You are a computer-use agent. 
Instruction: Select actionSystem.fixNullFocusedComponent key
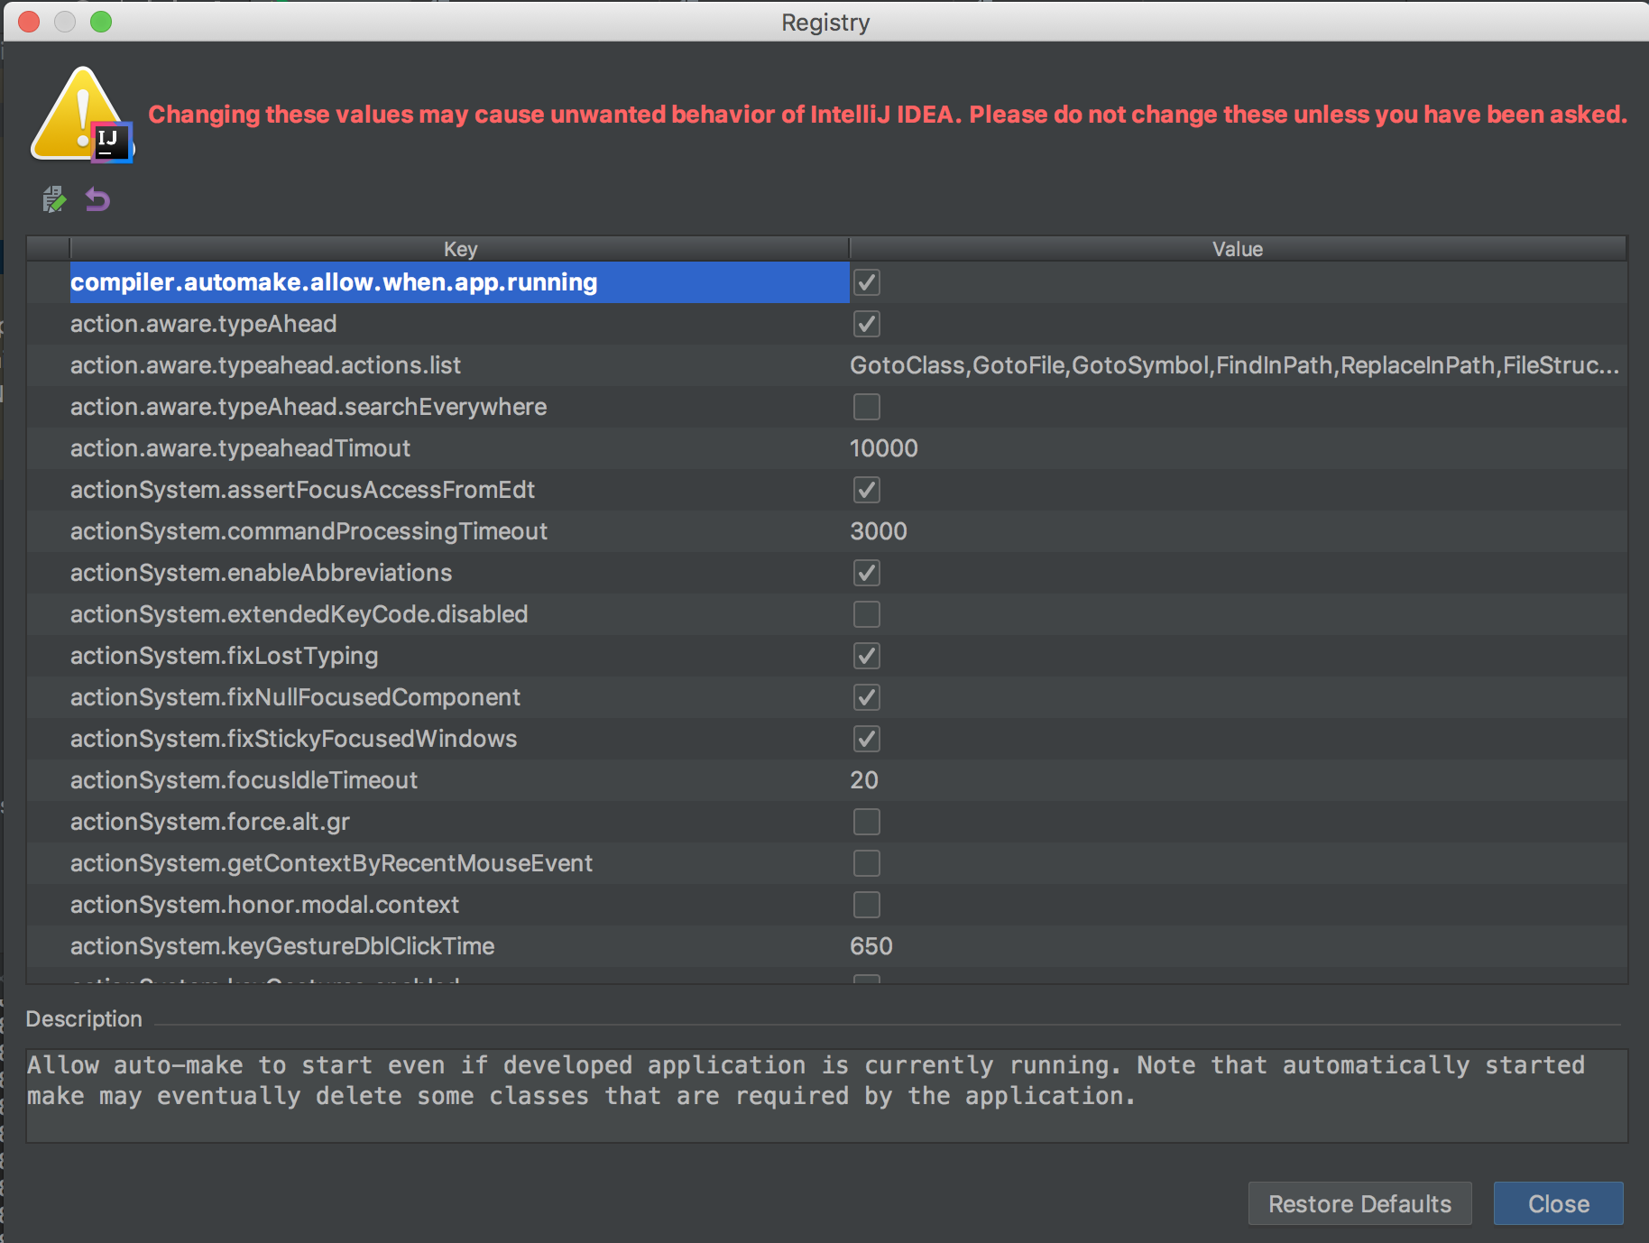point(295,697)
